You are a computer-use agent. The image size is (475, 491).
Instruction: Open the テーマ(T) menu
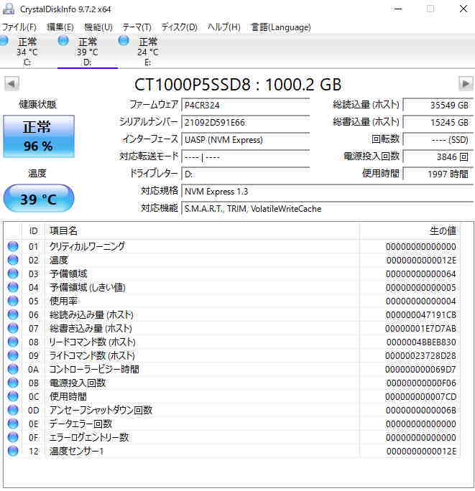pos(137,27)
